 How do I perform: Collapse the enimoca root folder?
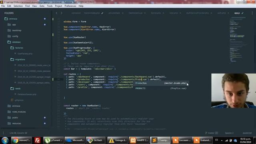(x=6, y=19)
